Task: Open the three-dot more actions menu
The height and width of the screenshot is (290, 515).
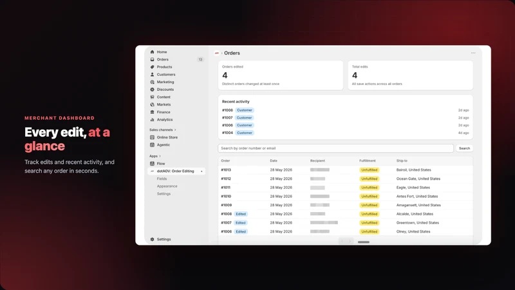Action: (473, 53)
